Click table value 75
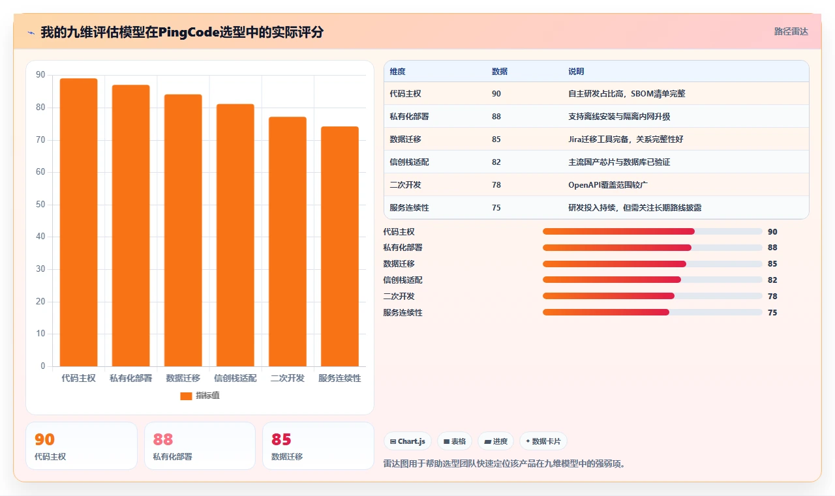Screen dimensions: 835x496 point(496,208)
